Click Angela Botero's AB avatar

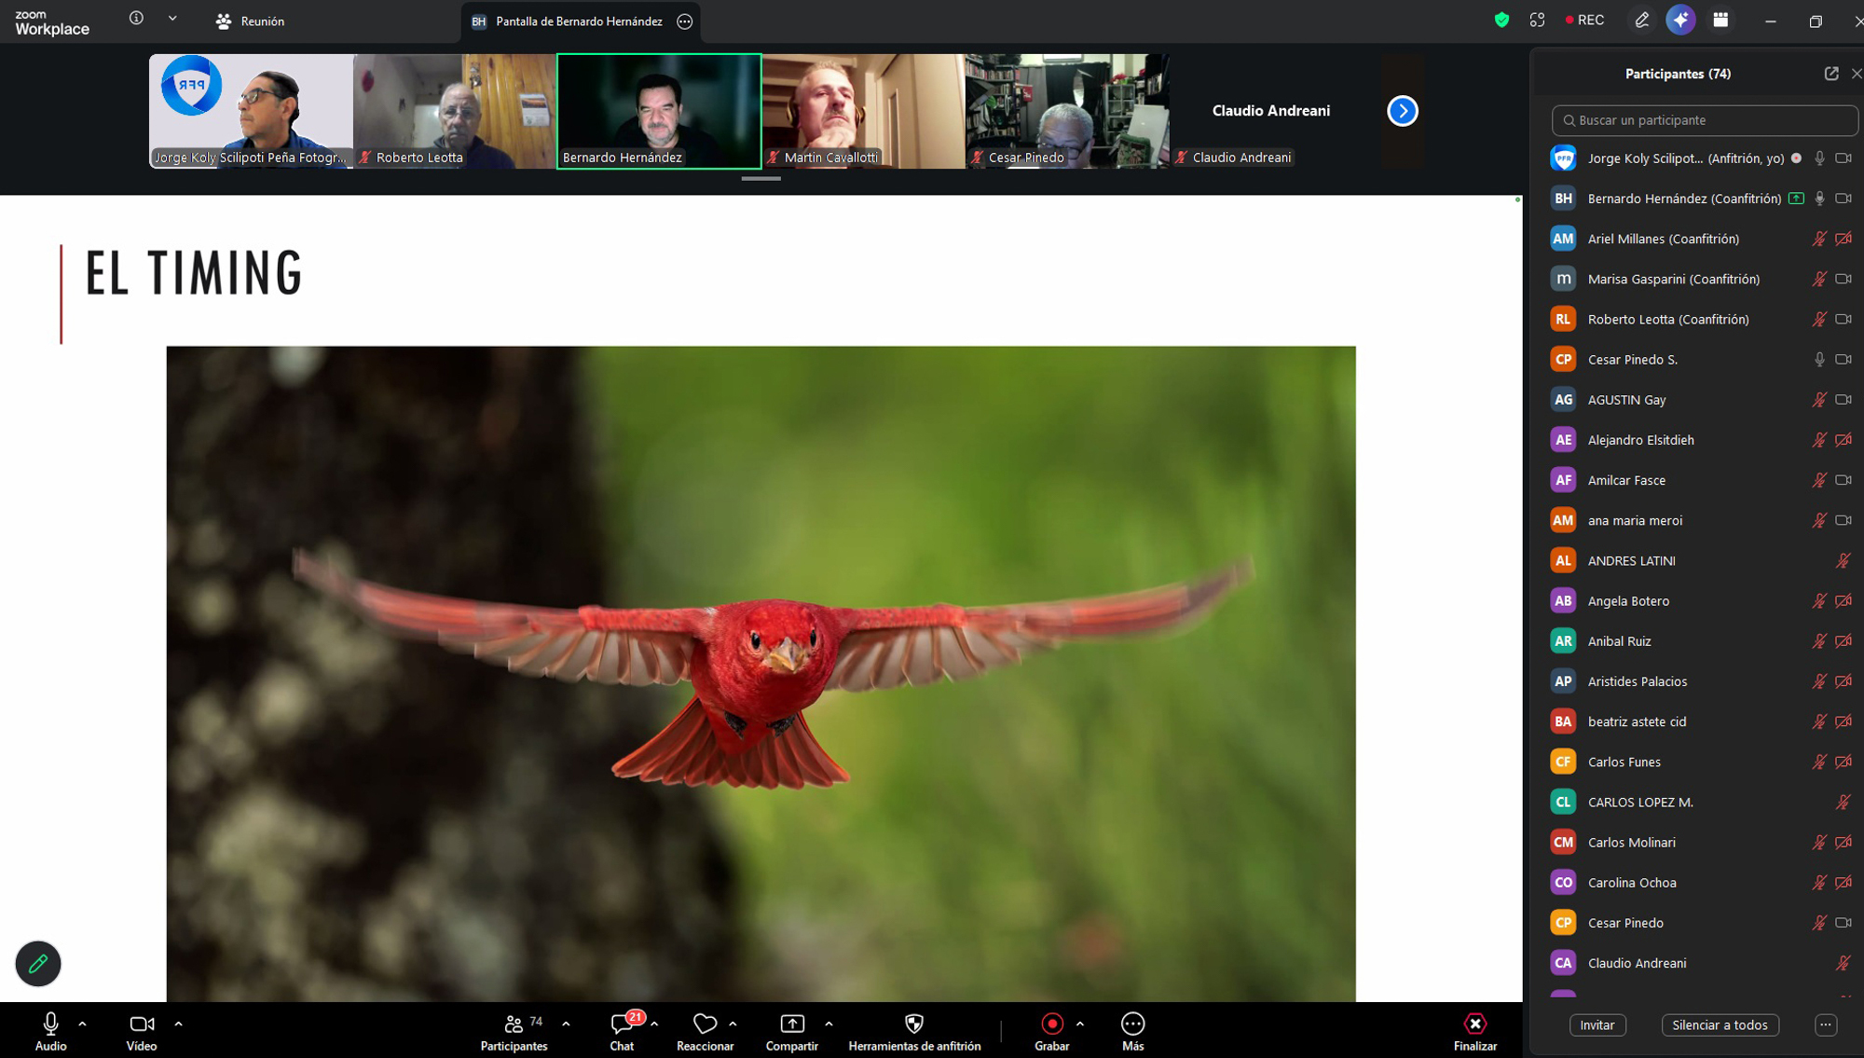click(x=1563, y=600)
